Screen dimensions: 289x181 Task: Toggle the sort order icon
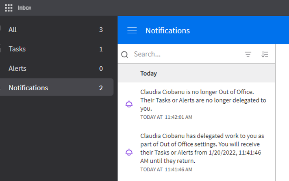pyautogui.click(x=265, y=54)
